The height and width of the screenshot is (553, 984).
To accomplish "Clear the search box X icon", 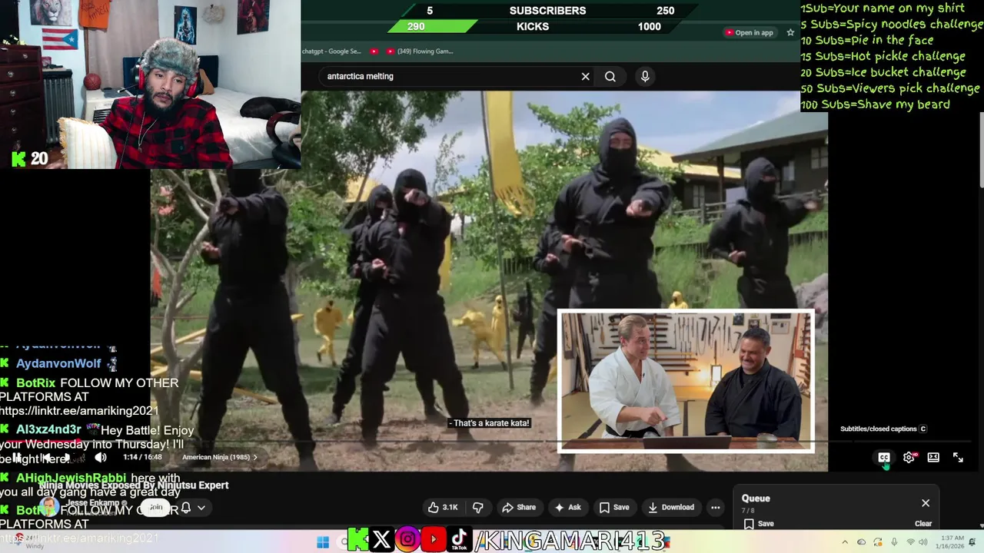I will coord(585,76).
